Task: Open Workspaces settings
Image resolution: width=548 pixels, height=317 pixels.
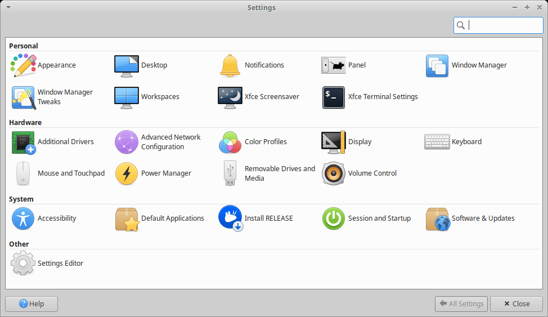Action: tap(127, 97)
